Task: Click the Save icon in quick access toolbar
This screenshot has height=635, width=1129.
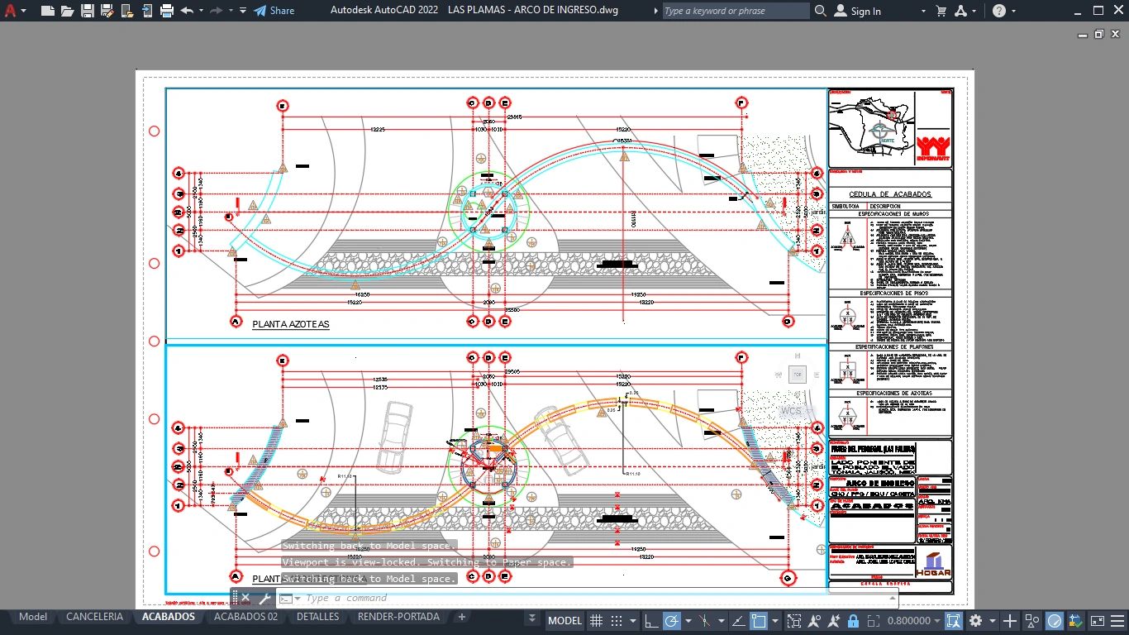Action: point(87,11)
